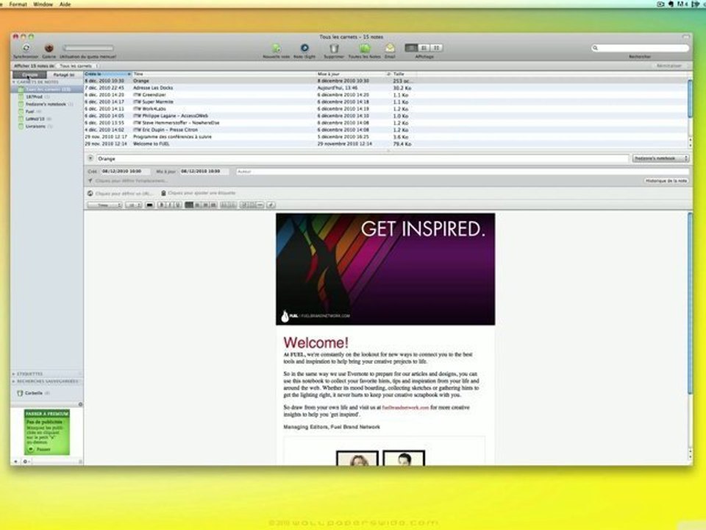Click to add a tag étiquette
Viewport: 706px width, 530px height.
[x=199, y=193]
